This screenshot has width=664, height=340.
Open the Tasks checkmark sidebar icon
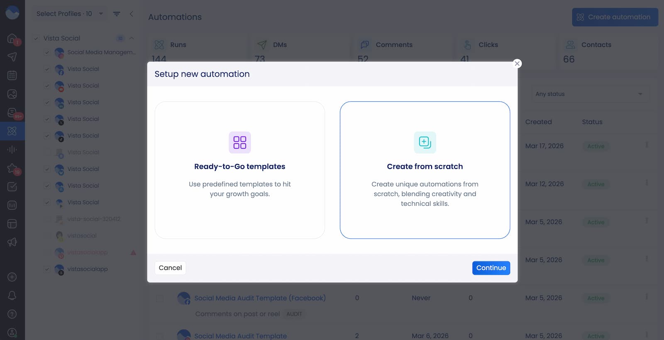point(12,186)
